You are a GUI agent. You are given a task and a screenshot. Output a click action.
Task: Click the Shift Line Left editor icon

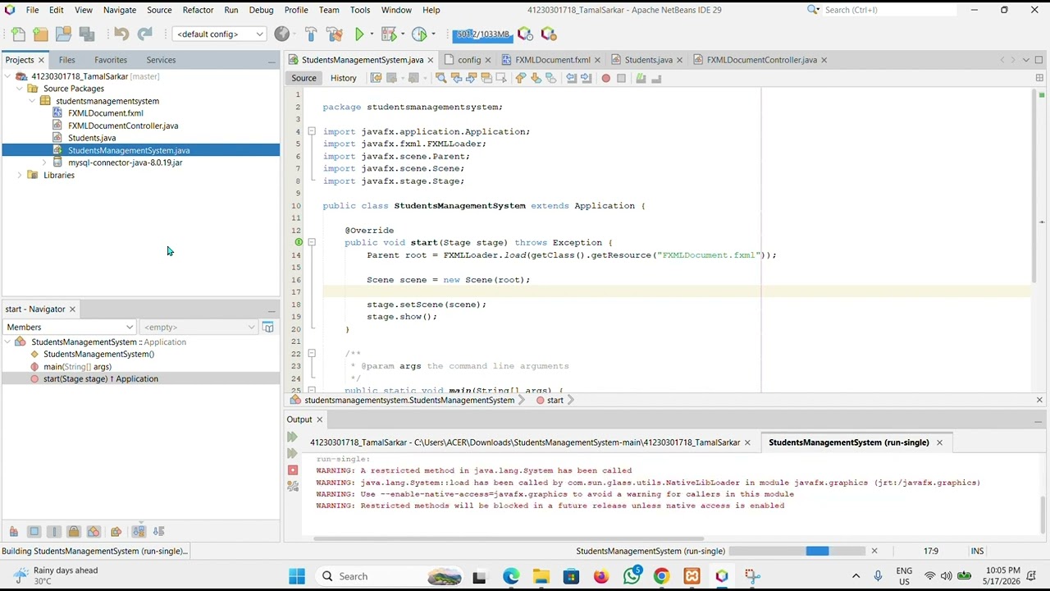click(x=570, y=78)
